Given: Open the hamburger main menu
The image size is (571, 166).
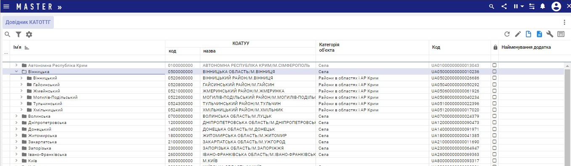Looking at the screenshot, I should pos(6,6).
